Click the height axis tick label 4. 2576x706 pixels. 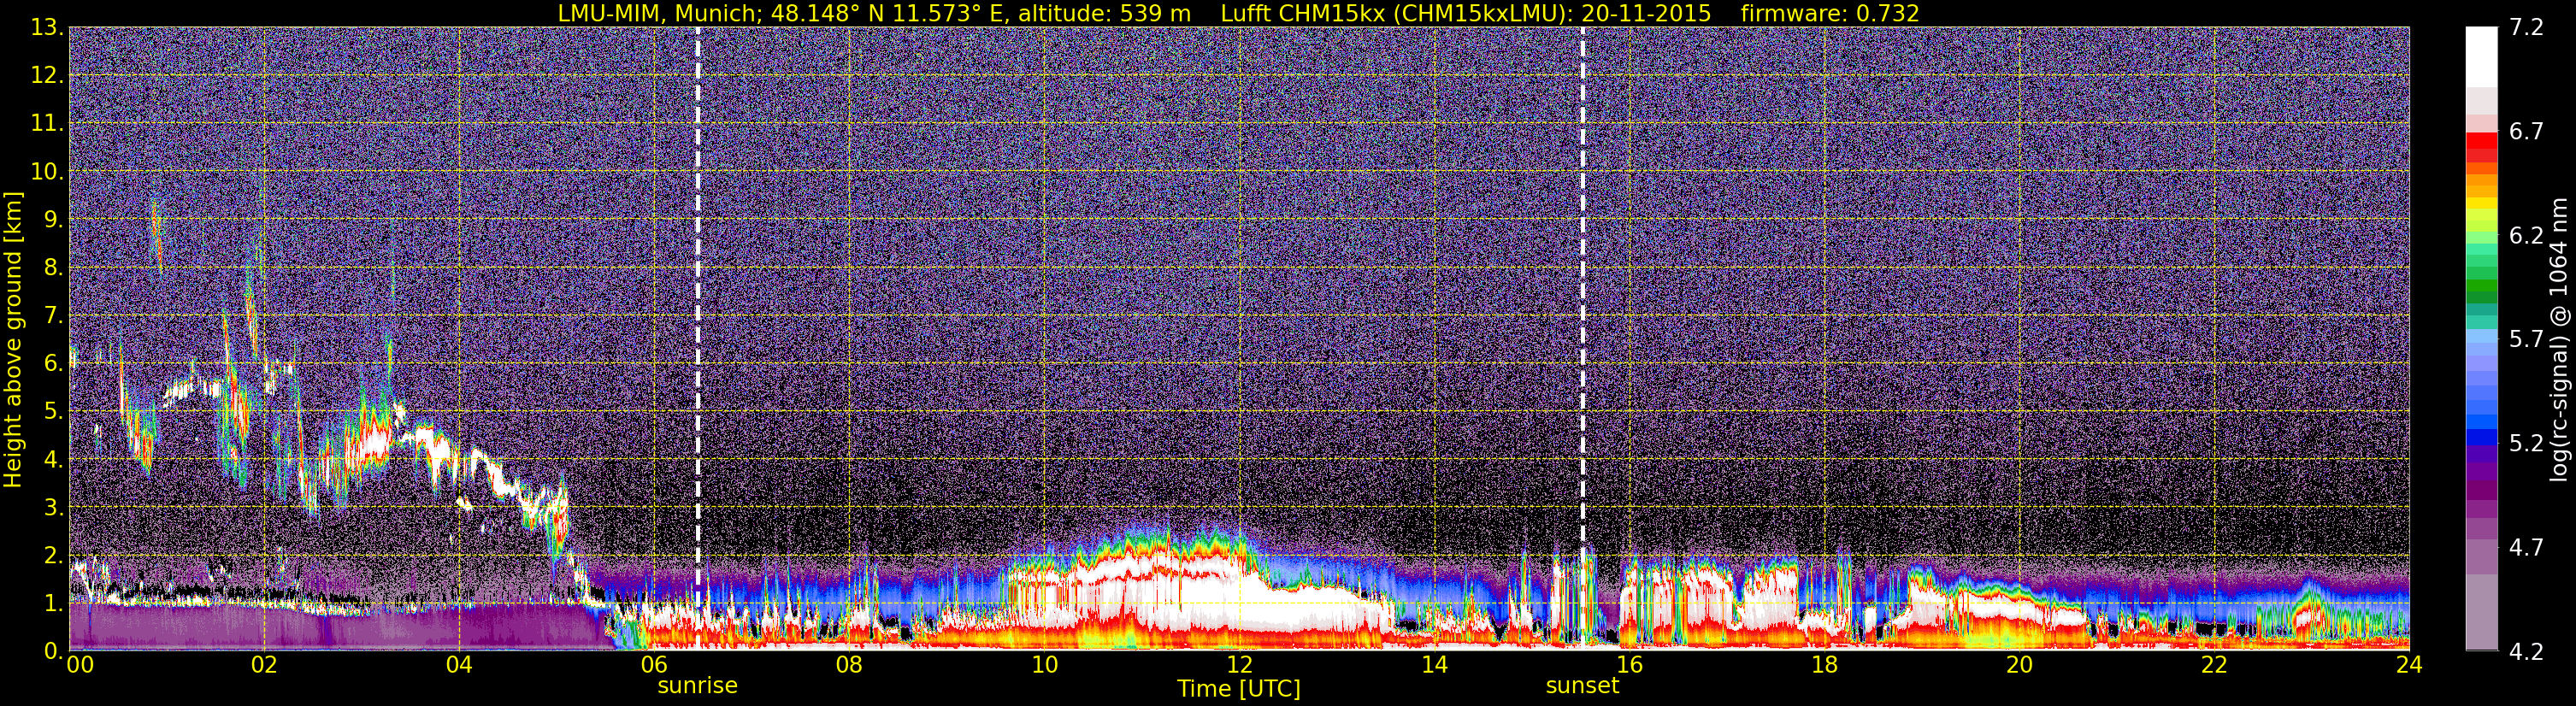point(53,459)
